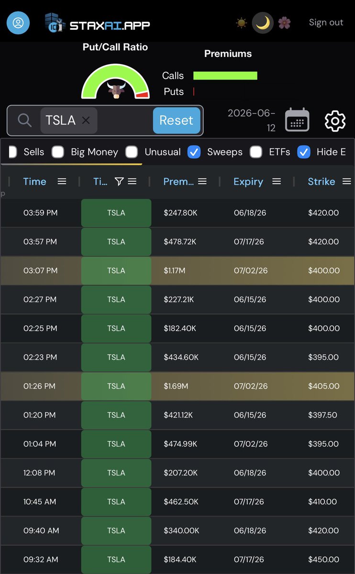Switch to light theme sun icon

click(x=242, y=23)
